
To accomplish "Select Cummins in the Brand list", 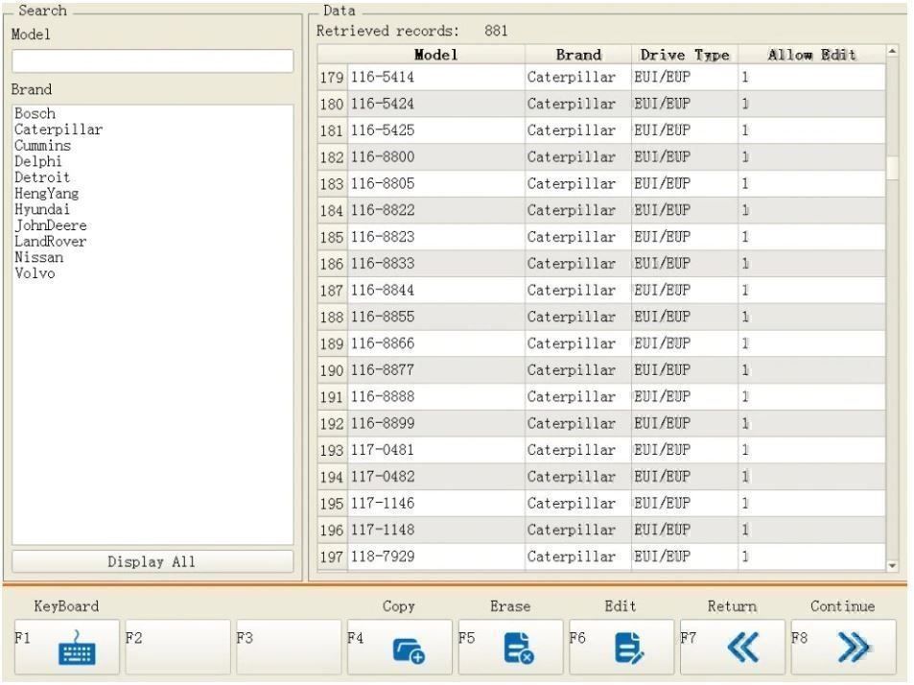I will 42,145.
